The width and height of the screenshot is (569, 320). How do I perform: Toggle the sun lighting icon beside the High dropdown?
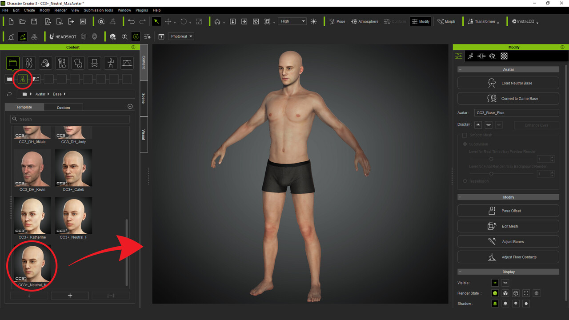[314, 21]
